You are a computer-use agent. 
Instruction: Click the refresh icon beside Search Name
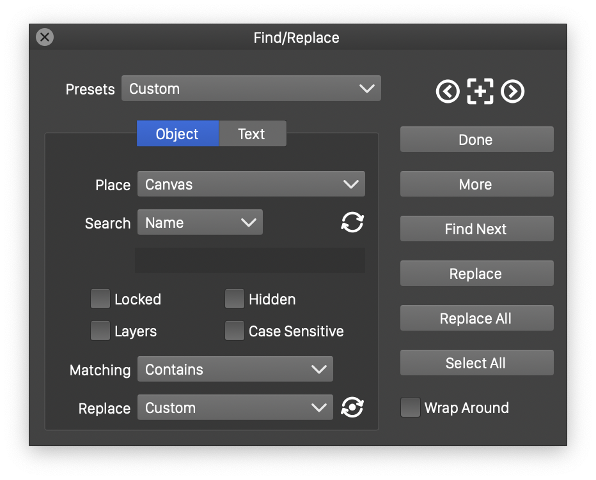click(352, 222)
